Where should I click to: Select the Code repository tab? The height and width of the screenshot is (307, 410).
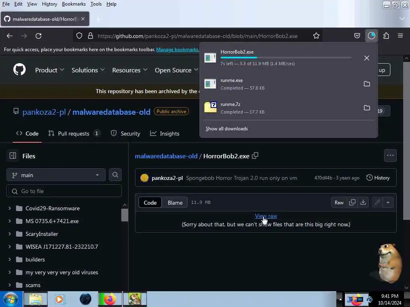[27, 134]
